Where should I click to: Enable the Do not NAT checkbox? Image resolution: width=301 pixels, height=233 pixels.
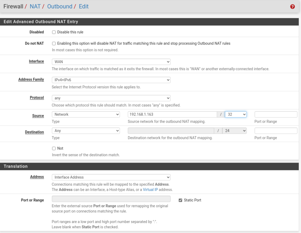tap(54, 43)
